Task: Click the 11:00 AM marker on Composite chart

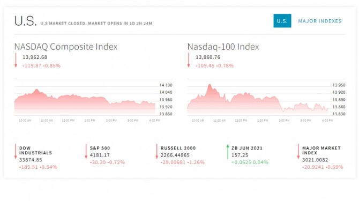Action: tap(47, 121)
